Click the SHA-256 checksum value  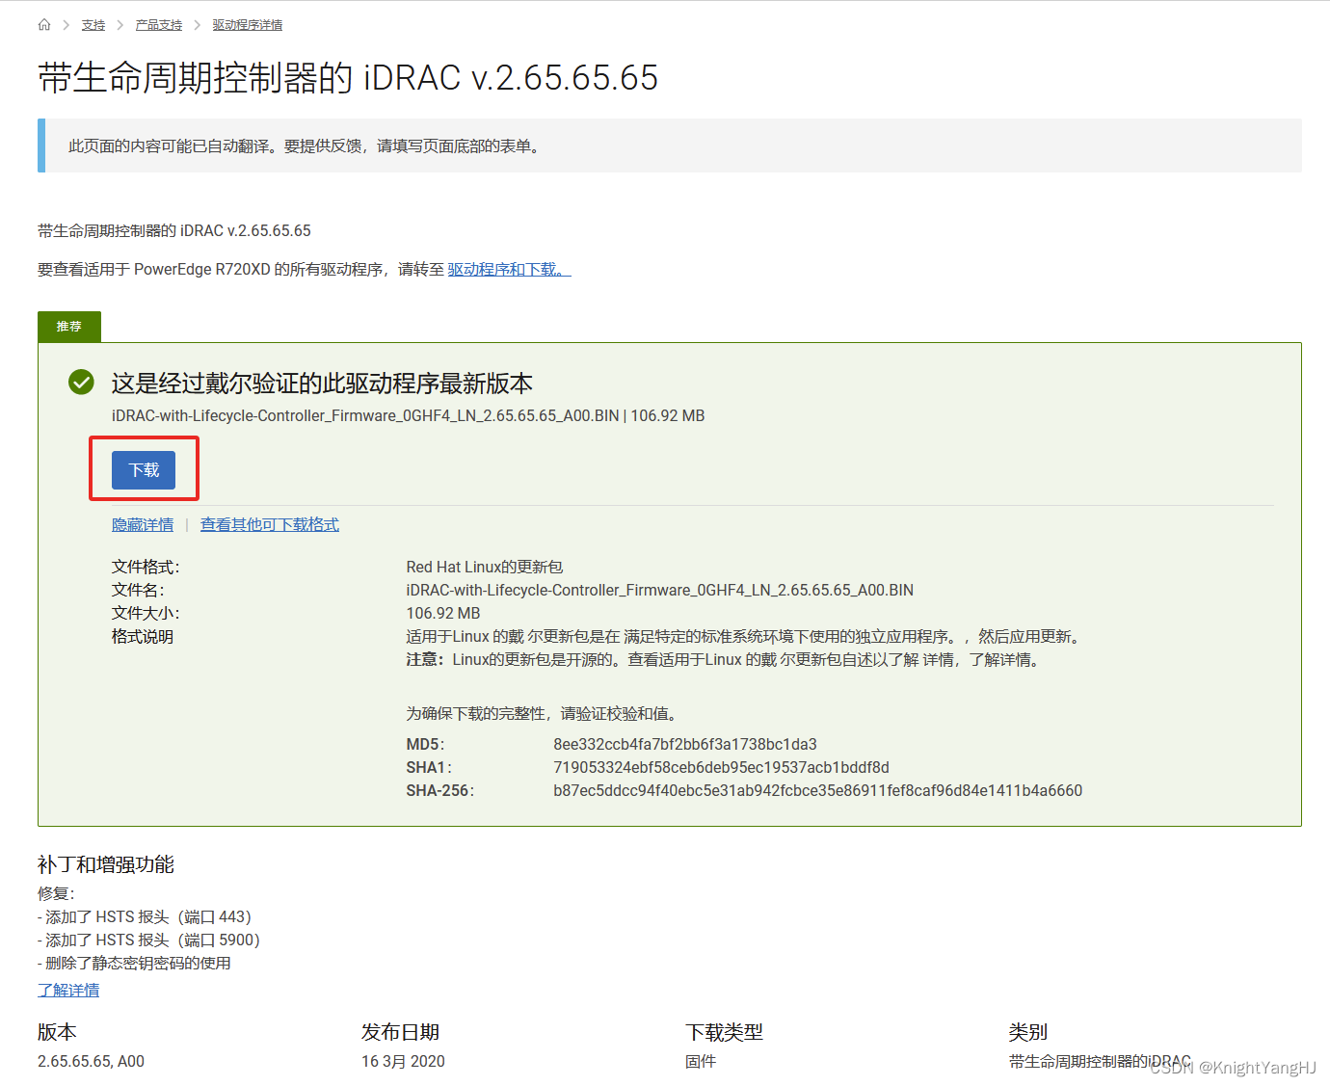click(x=817, y=791)
